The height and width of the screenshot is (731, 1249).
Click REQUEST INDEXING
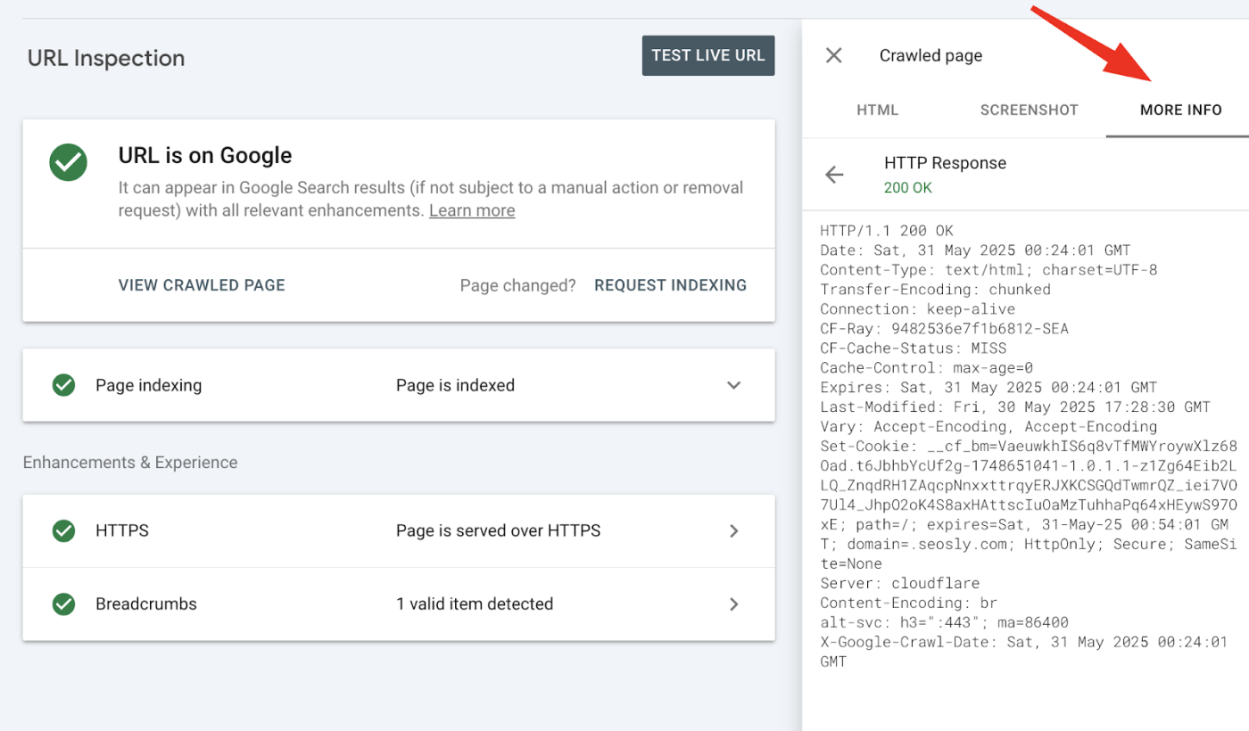[x=671, y=285]
